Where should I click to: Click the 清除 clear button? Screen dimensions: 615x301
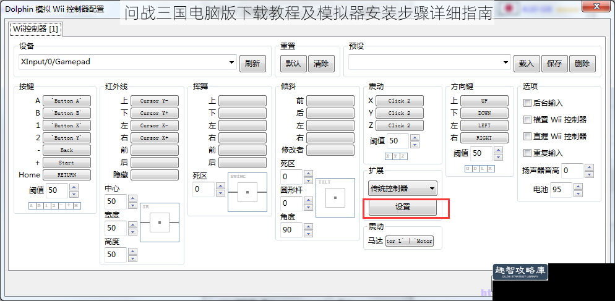[321, 64]
